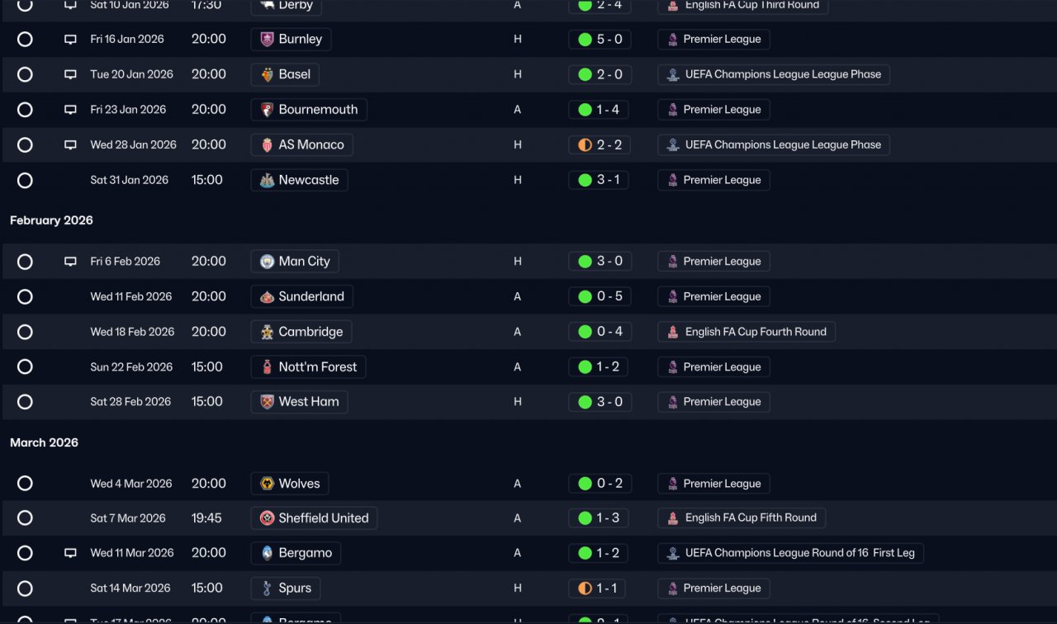Click the West Ham club badge
1057x624 pixels.
[267, 402]
